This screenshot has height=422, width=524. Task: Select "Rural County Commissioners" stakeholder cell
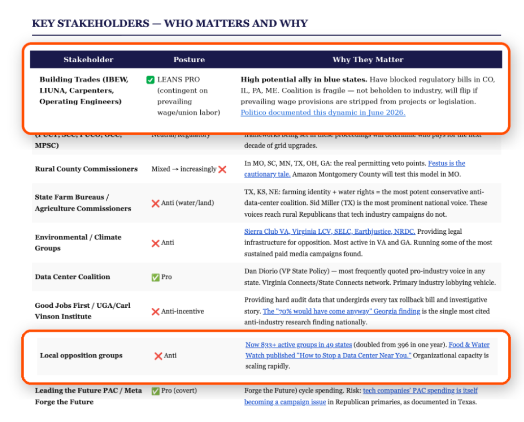(x=86, y=169)
